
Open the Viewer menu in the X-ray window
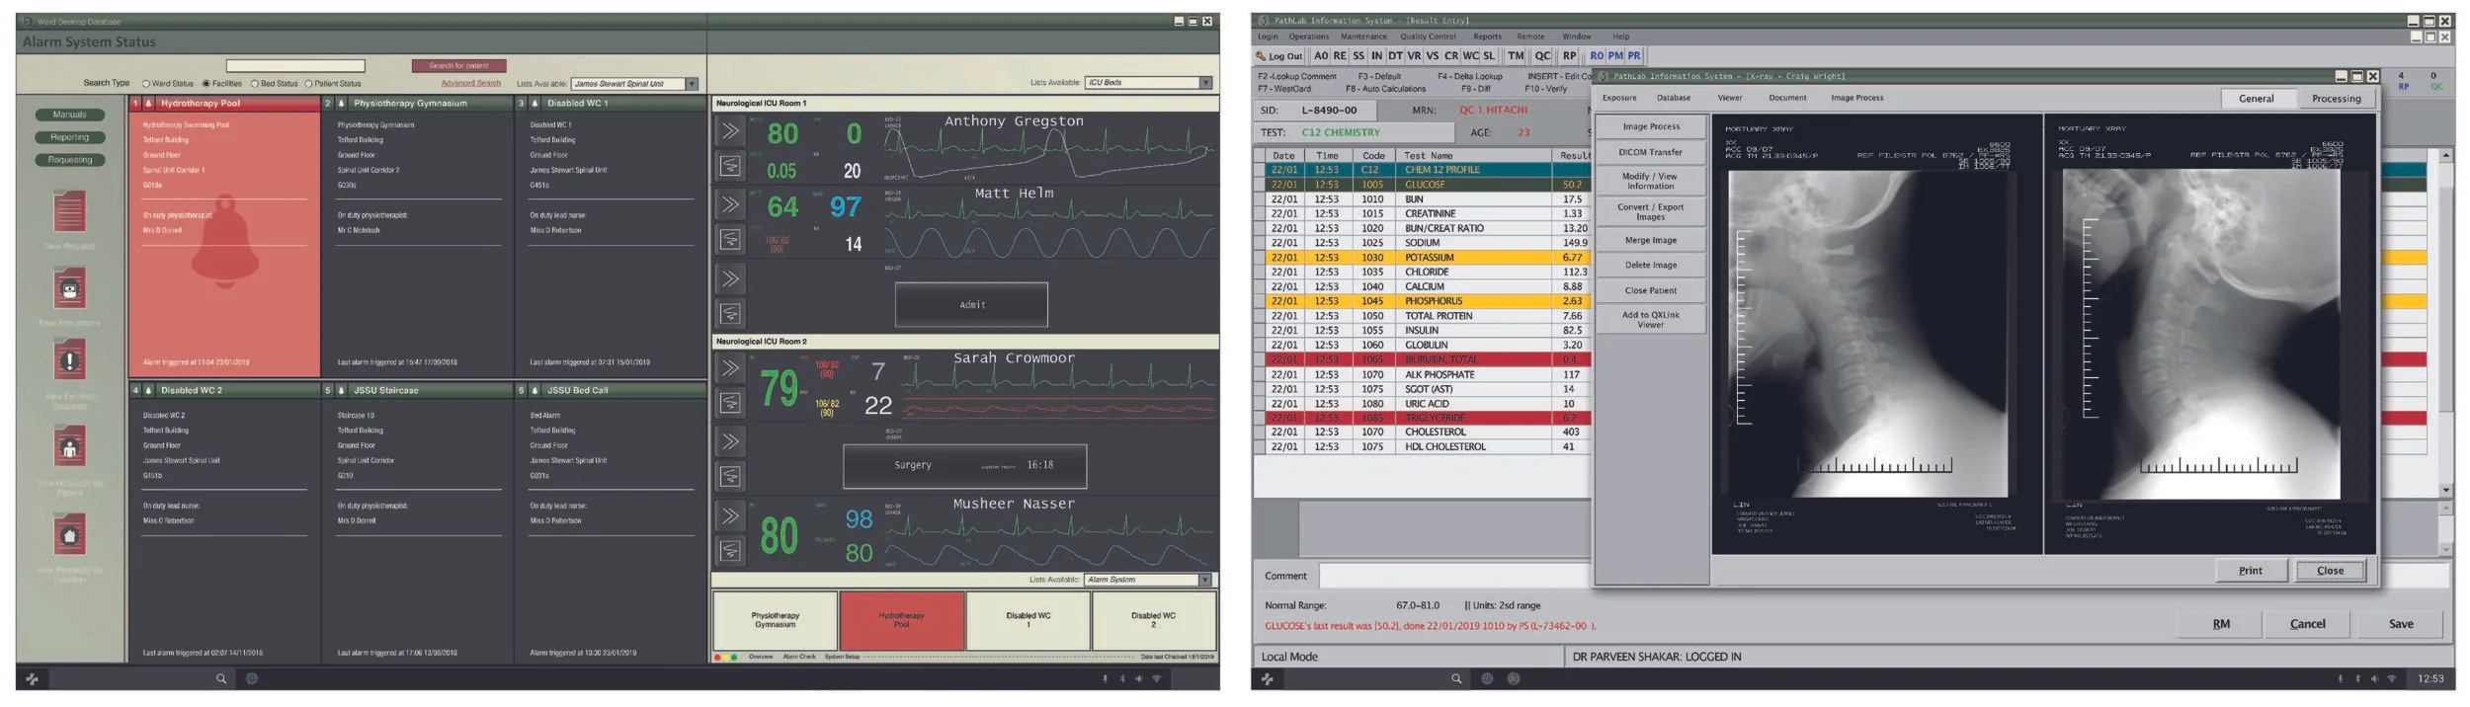1730,98
